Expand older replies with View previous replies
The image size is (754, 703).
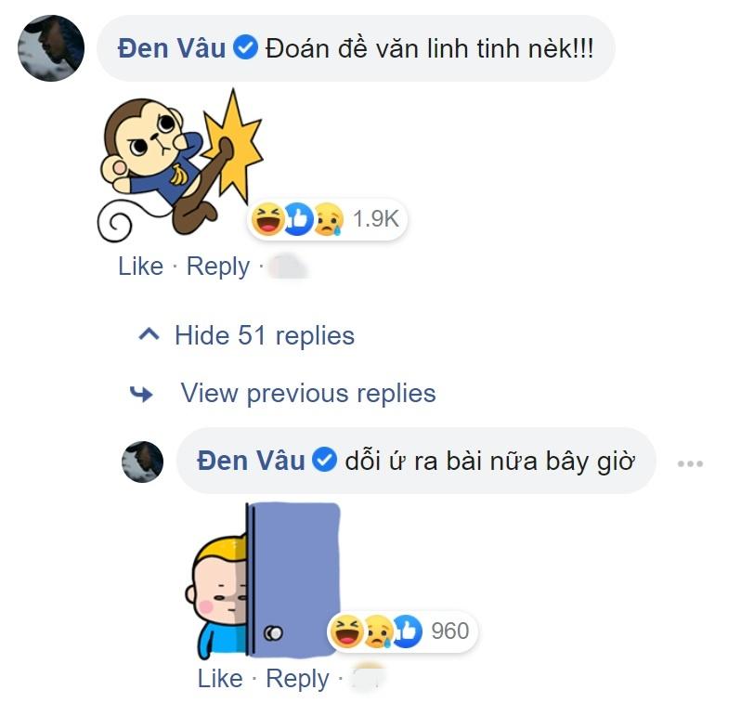click(307, 392)
